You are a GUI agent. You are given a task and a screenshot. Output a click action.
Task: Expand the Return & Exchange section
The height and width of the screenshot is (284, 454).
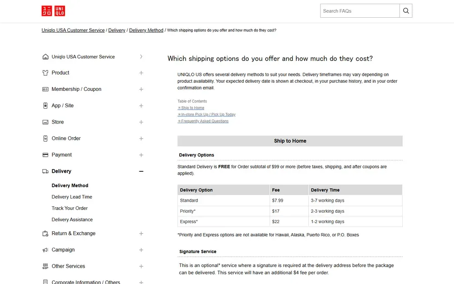[141, 234]
